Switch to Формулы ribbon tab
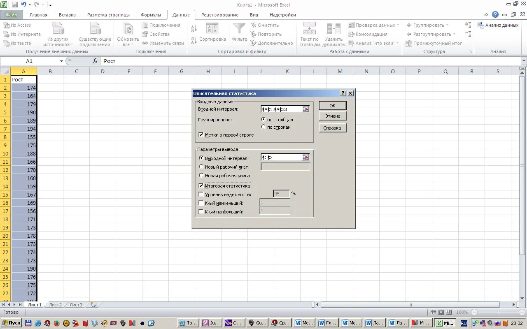 tap(151, 15)
